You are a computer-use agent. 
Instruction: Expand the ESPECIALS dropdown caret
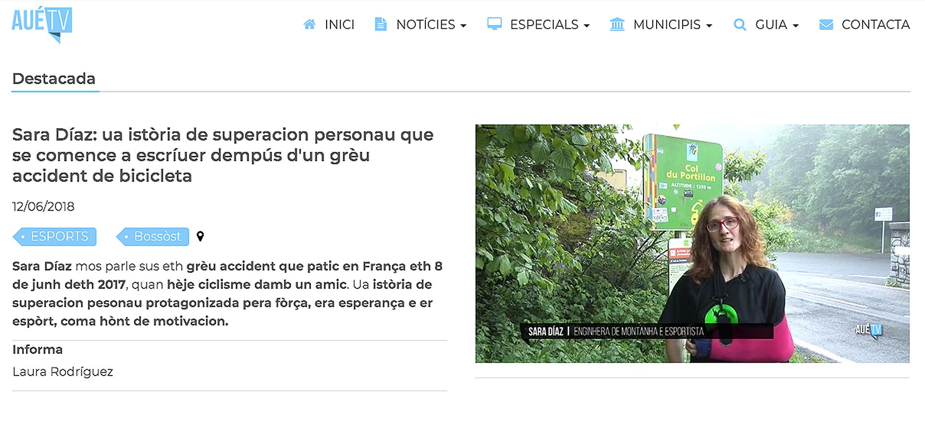587,26
